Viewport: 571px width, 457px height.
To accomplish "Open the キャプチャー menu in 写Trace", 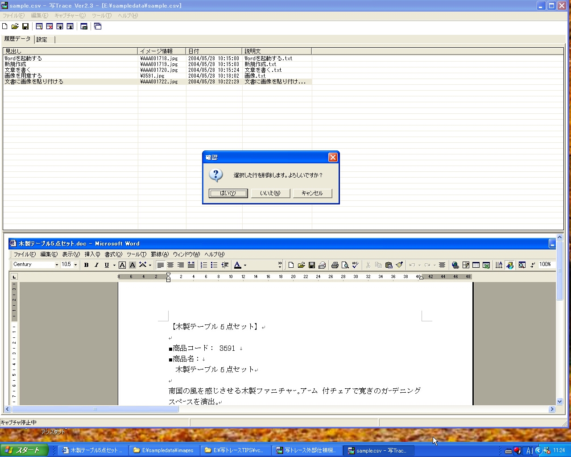I will [x=70, y=16].
